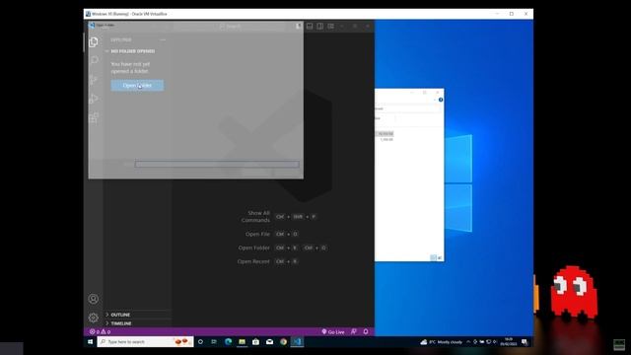Open File Explorer from taskbar

242,342
